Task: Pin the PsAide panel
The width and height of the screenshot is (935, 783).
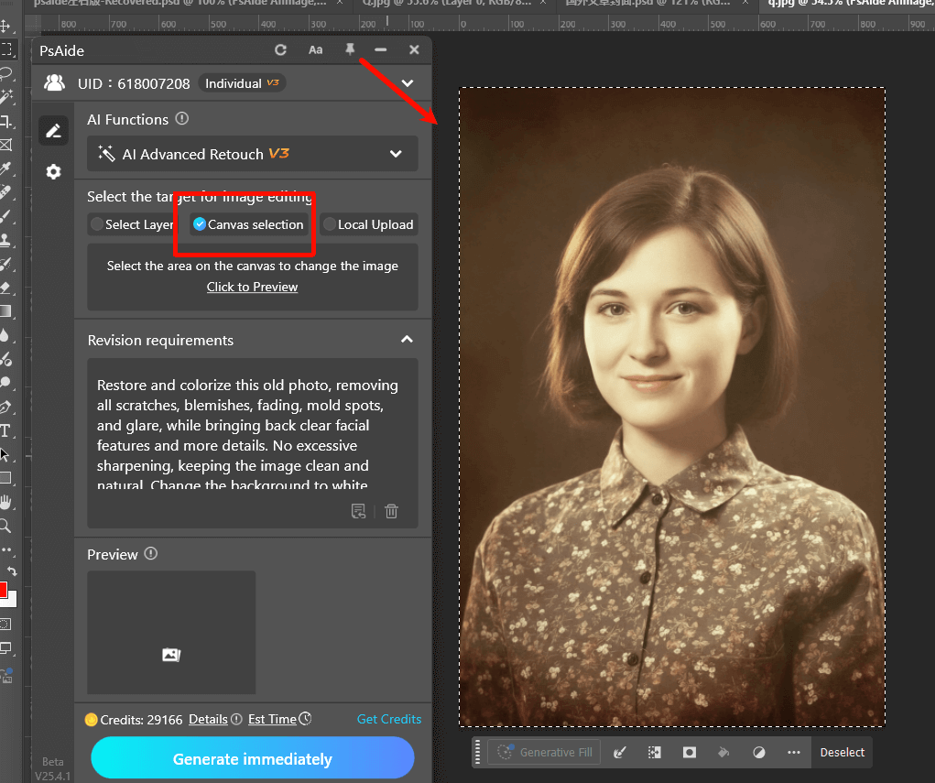Action: pos(349,50)
